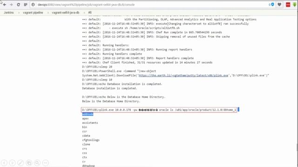Click the 'Changing characterset to al32utf8' log line
This screenshot has height=167, width=298.
[165, 24]
